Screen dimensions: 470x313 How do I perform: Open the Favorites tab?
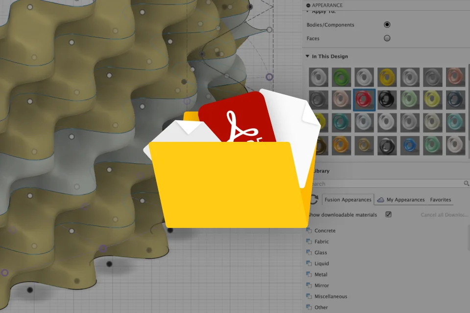tap(440, 200)
